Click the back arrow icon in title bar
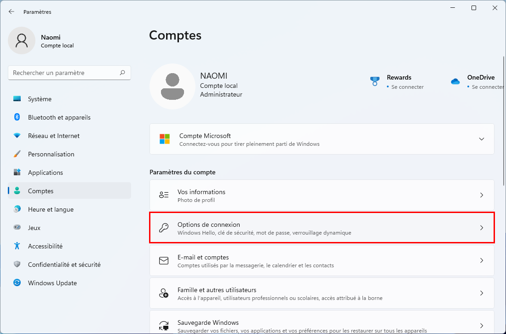 [11, 12]
